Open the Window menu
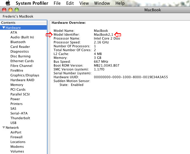 click(x=102, y=3)
